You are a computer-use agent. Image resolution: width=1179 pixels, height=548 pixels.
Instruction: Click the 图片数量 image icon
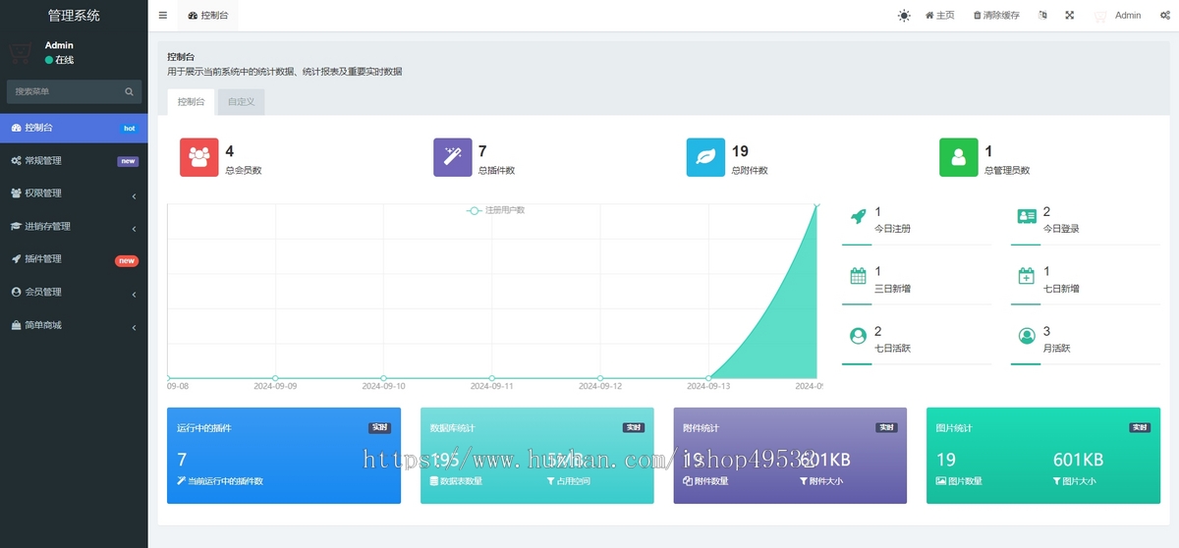coord(940,481)
